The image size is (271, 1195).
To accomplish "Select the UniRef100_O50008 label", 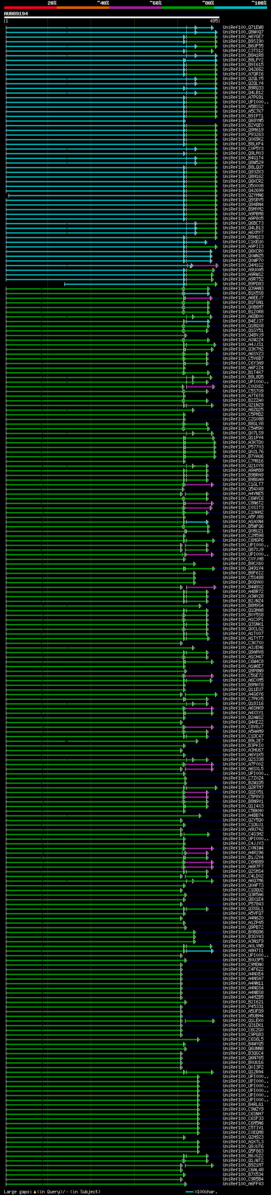I will click(x=243, y=186).
